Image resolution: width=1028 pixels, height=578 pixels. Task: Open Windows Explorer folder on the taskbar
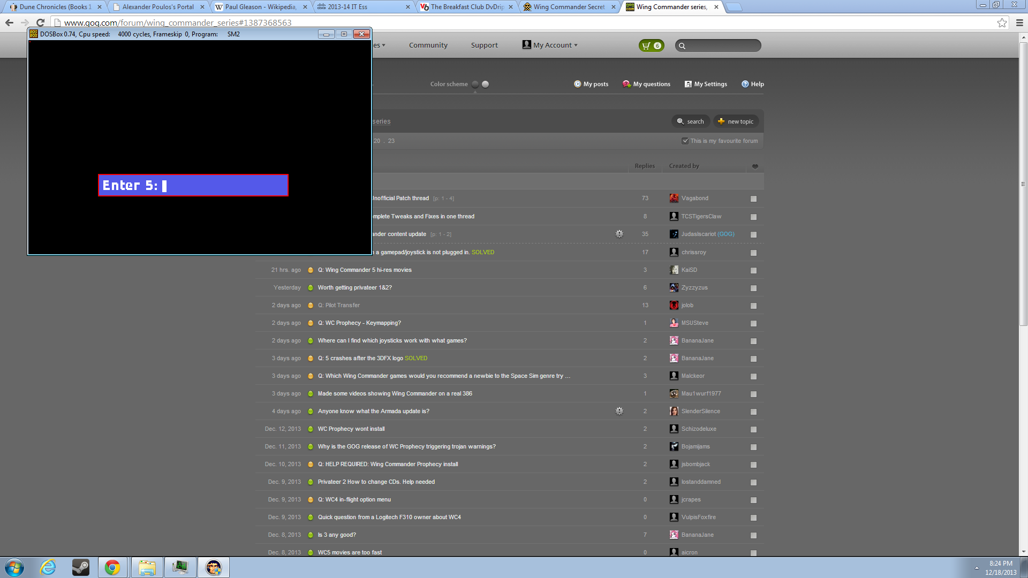pyautogui.click(x=147, y=567)
